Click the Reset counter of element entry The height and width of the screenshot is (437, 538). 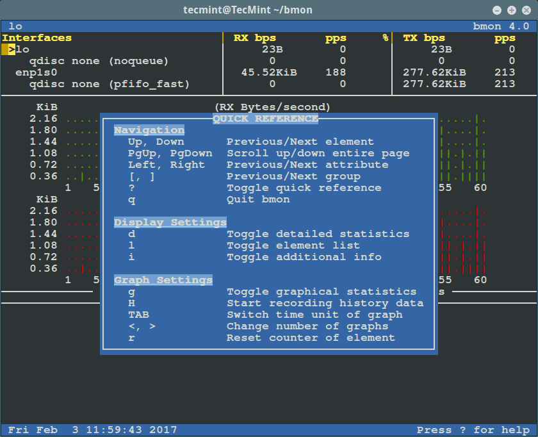coord(311,338)
